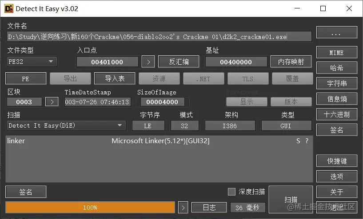Click the 版本 version button
This screenshot has width=363, height=219.
291,102
